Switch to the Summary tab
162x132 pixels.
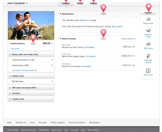tap(66, 3)
